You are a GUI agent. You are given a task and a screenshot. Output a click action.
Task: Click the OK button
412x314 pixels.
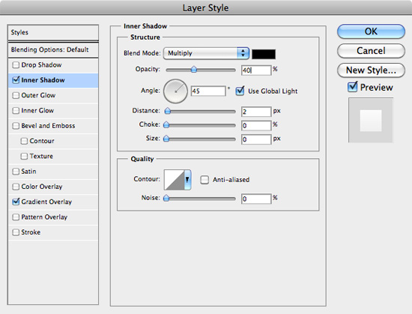(371, 31)
